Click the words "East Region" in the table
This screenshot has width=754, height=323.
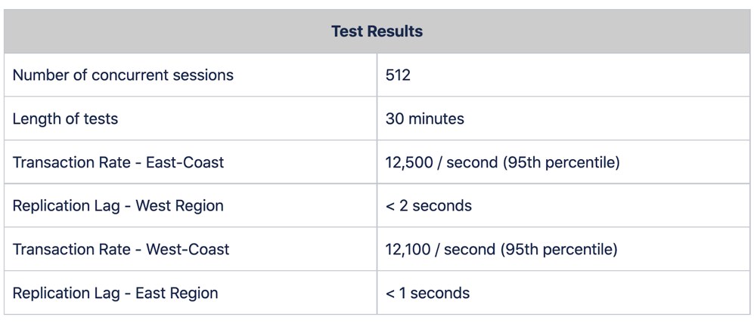click(x=176, y=293)
